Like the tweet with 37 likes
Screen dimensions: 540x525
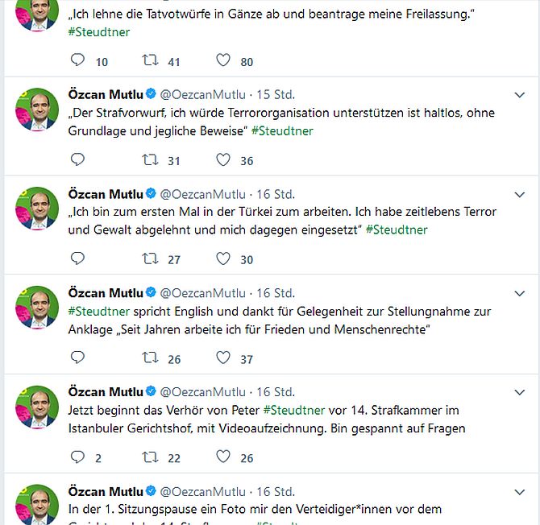[x=223, y=358]
